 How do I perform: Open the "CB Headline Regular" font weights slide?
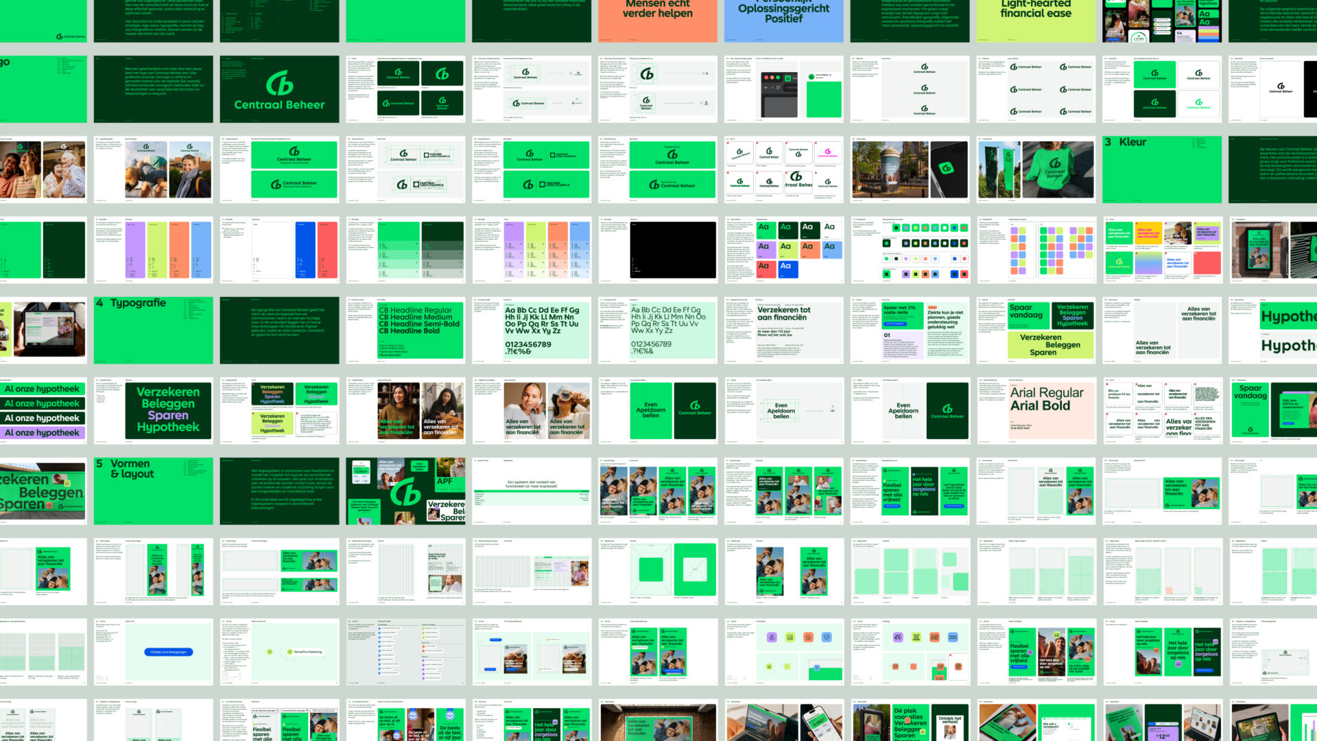[x=405, y=331]
